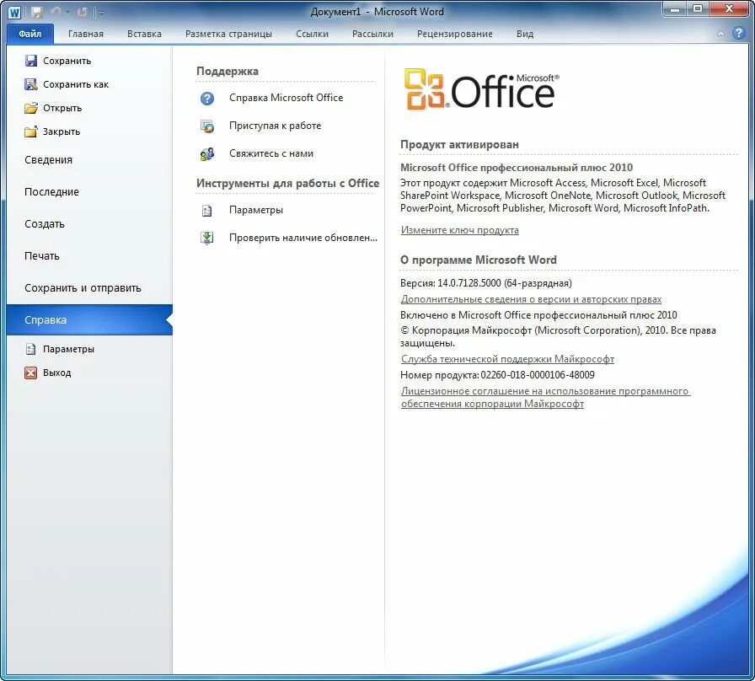Screen dimensions: 755x681
Task: Switch to the Главная ribbon tab
Action: pyautogui.click(x=86, y=34)
